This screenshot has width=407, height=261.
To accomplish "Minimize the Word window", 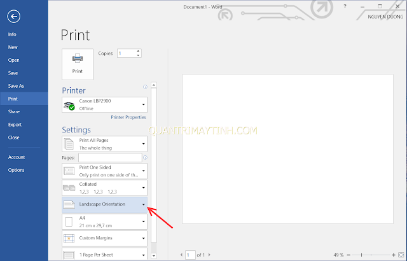I will coord(362,6).
